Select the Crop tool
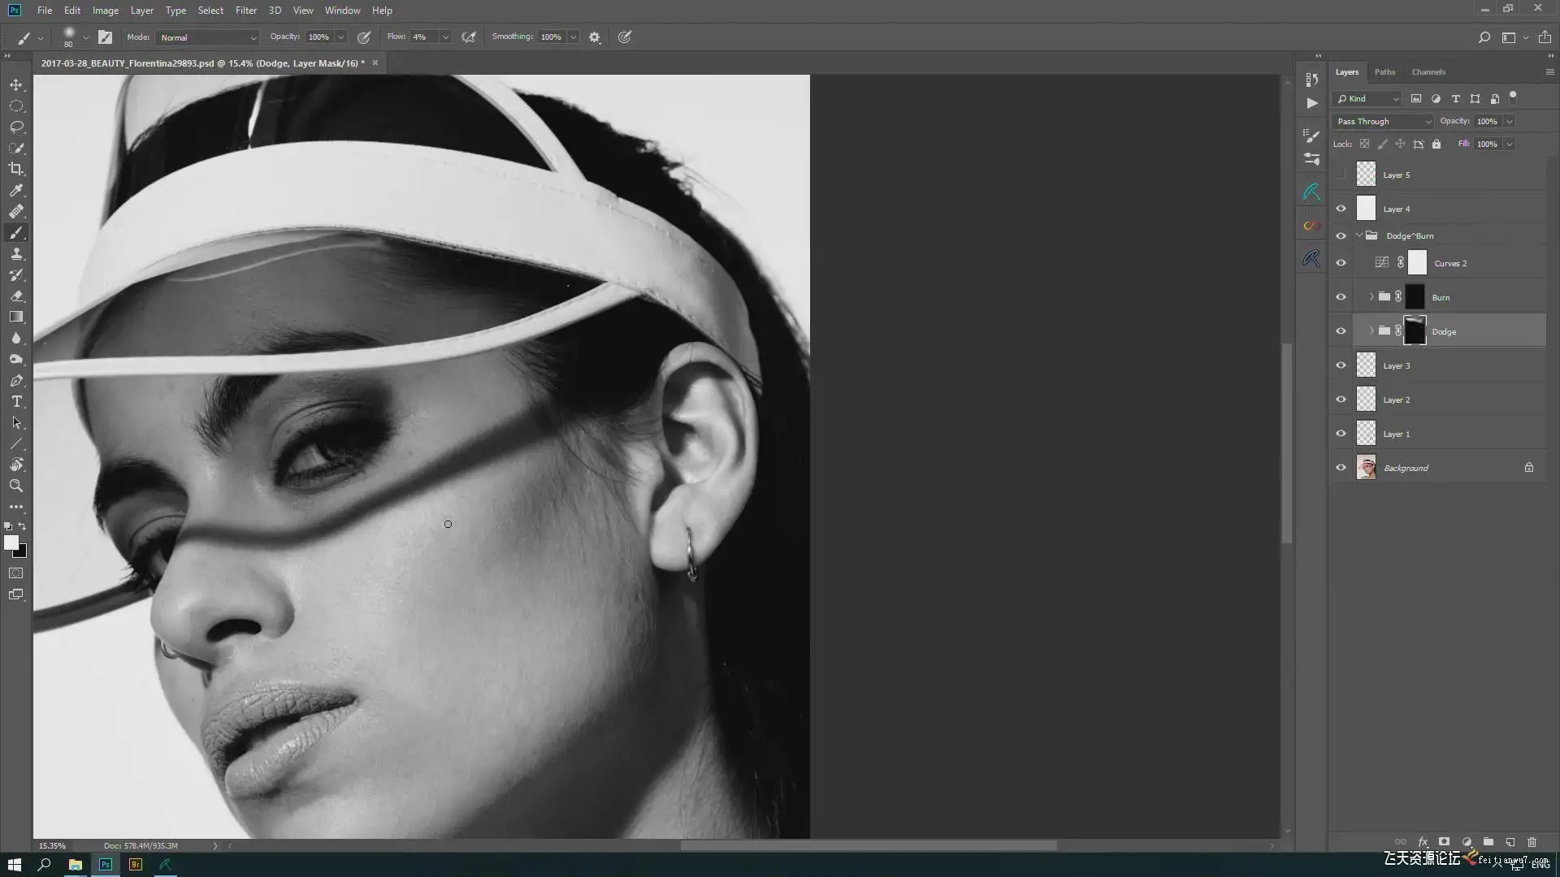This screenshot has height=877, width=1560. tap(16, 169)
